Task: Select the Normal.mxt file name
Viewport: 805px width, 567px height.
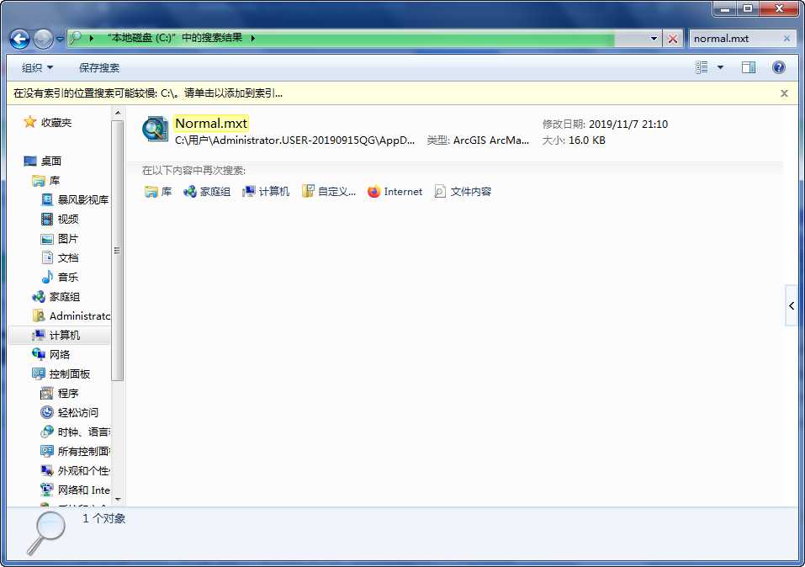Action: pyautogui.click(x=211, y=124)
